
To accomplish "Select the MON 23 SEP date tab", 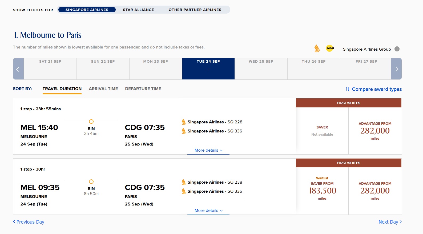I will tap(156, 69).
